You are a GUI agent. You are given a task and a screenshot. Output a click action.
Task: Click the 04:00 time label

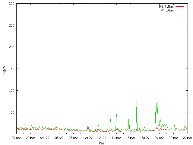click(x=45, y=138)
